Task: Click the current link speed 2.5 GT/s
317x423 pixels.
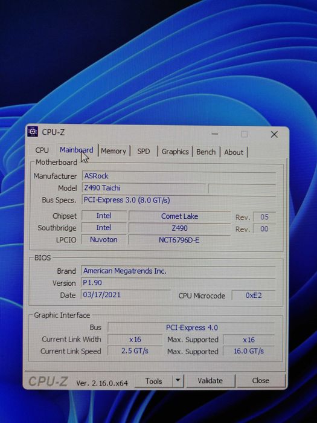Action: tap(135, 351)
